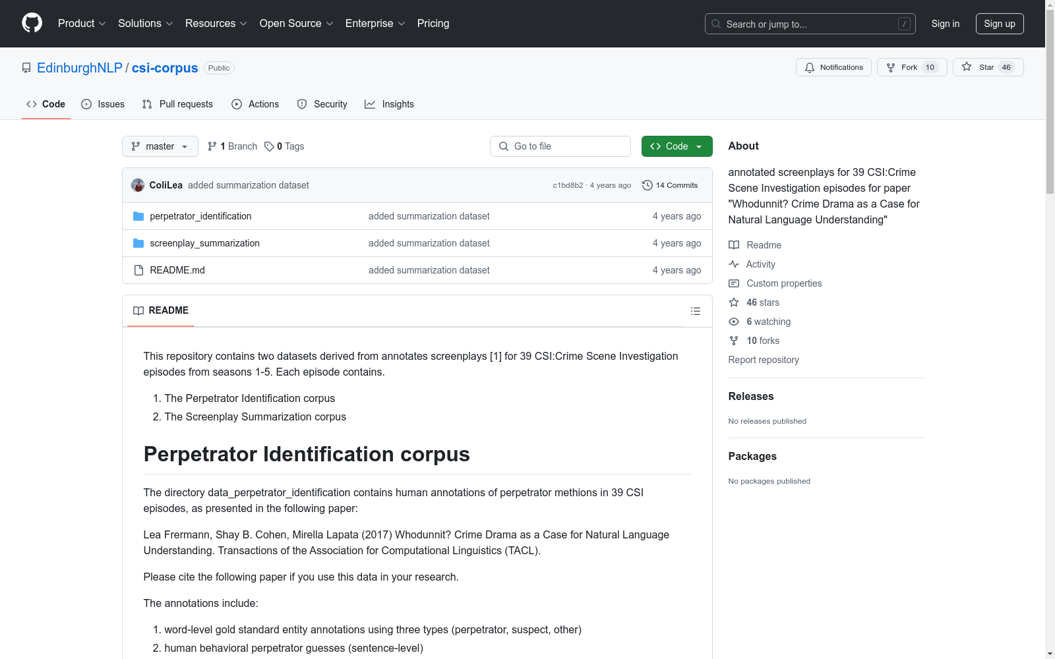Click the slash shortcut key hint in search
Viewport: 1055px width, 659px height.
coord(904,24)
